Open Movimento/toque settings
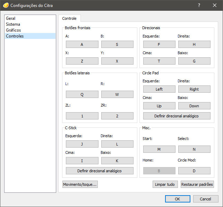 pyautogui.click(x=80, y=184)
